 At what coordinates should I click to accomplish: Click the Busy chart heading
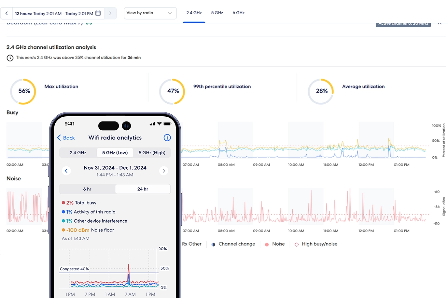click(12, 112)
